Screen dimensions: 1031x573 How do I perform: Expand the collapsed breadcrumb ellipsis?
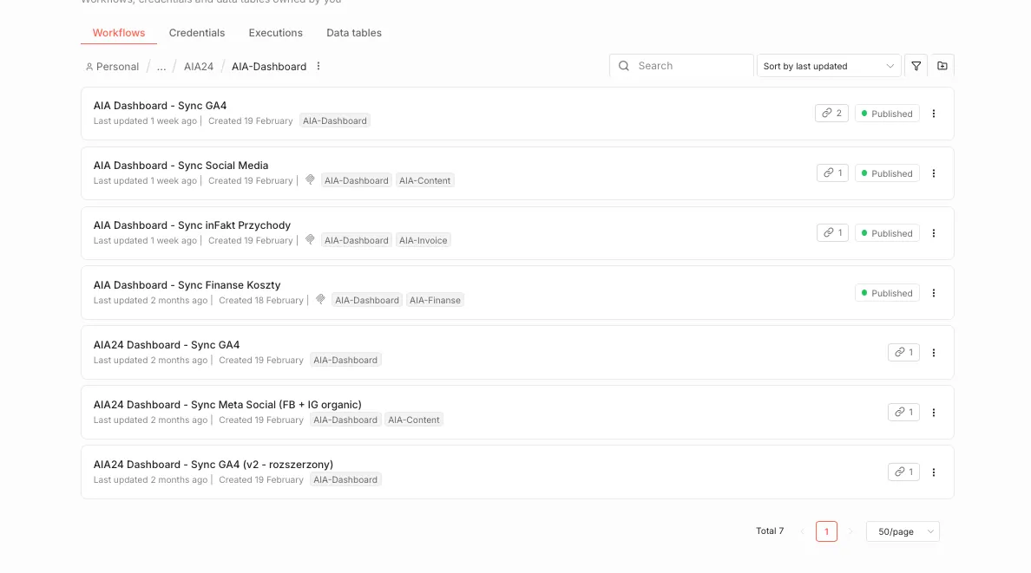click(161, 67)
